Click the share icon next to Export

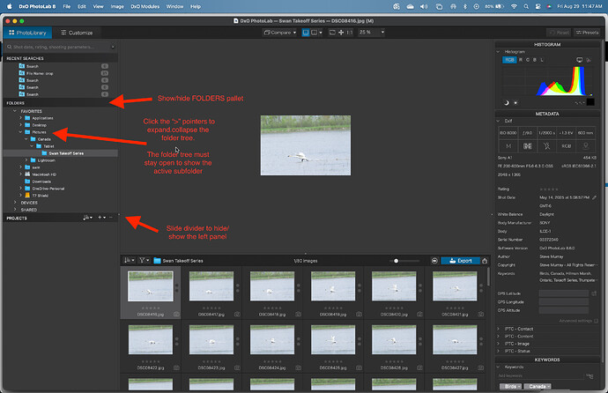click(x=485, y=261)
